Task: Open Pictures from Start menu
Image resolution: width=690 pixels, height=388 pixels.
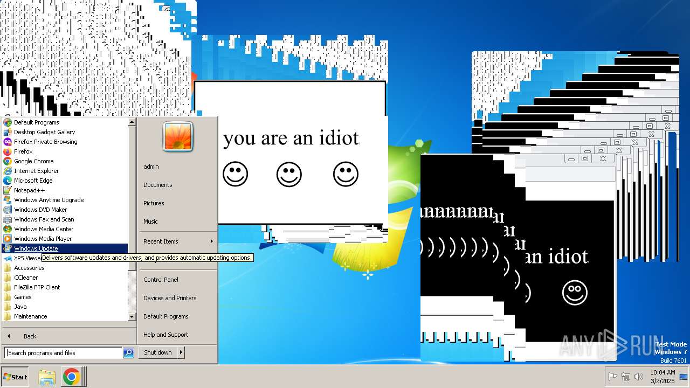Action: pyautogui.click(x=154, y=203)
